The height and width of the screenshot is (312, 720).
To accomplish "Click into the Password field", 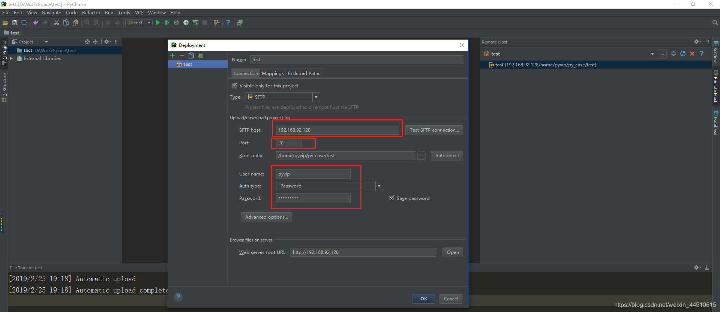I will click(x=313, y=198).
